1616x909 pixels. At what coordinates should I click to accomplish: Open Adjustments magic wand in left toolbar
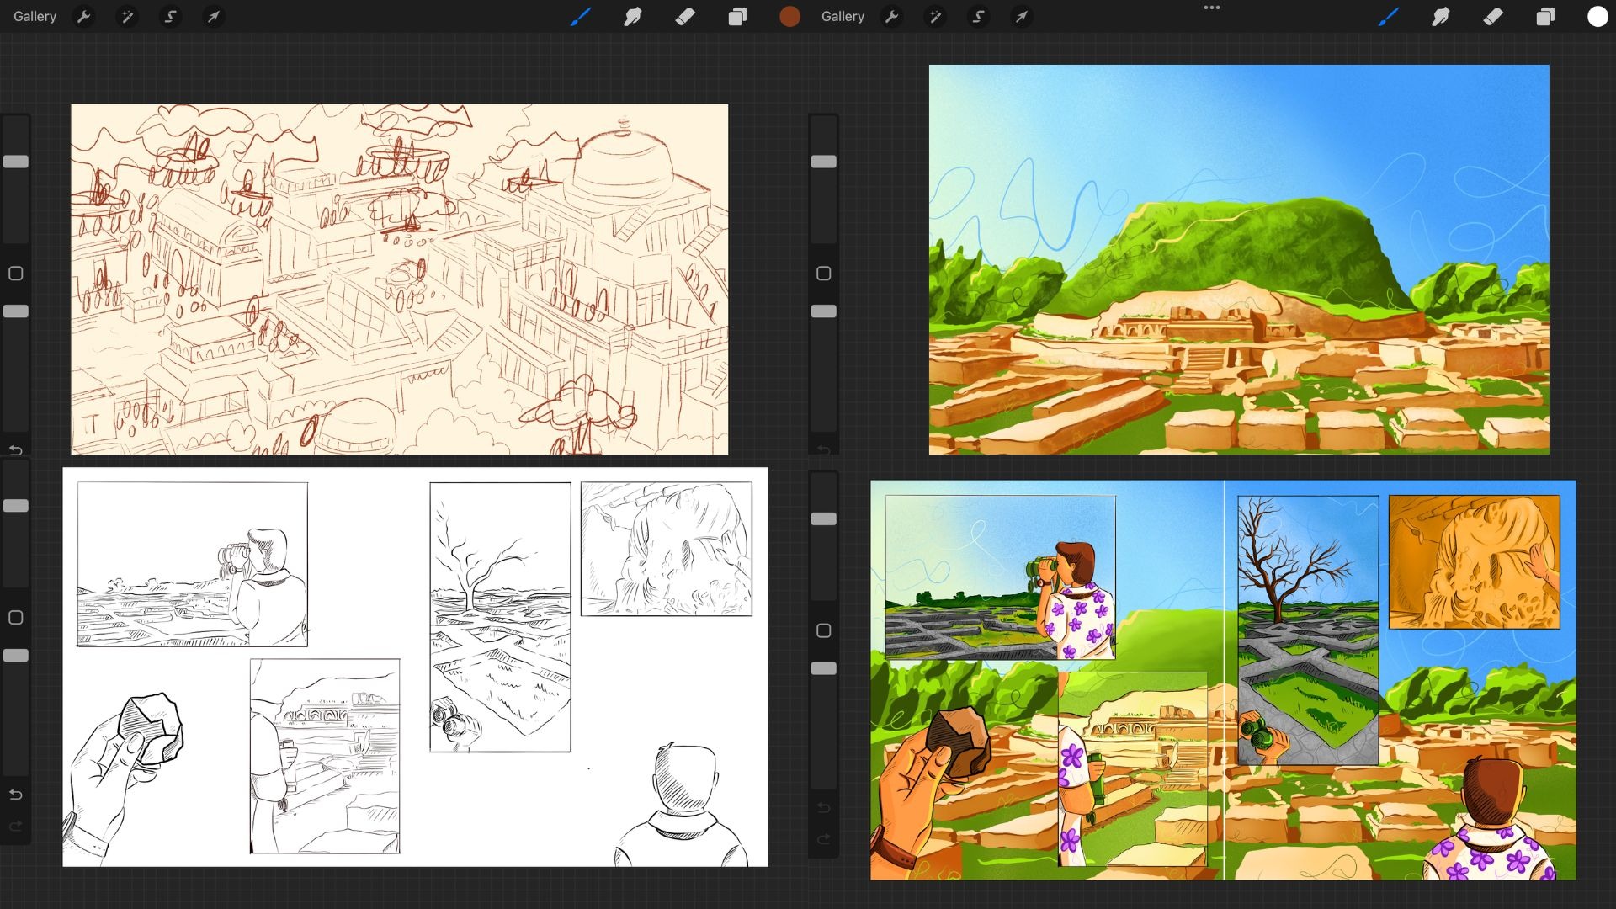point(127,17)
